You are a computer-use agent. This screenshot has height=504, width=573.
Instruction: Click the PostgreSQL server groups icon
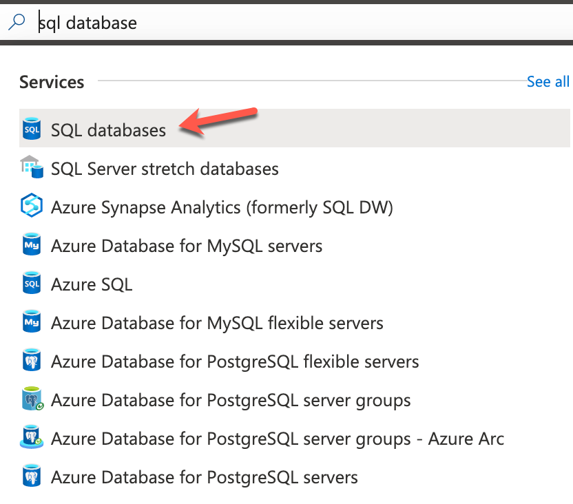[32, 399]
